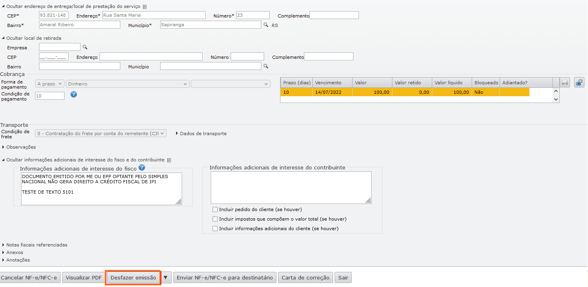The height and width of the screenshot is (287, 588).
Task: Click the note icon beside informações adicionais heading
Action: [x=169, y=160]
